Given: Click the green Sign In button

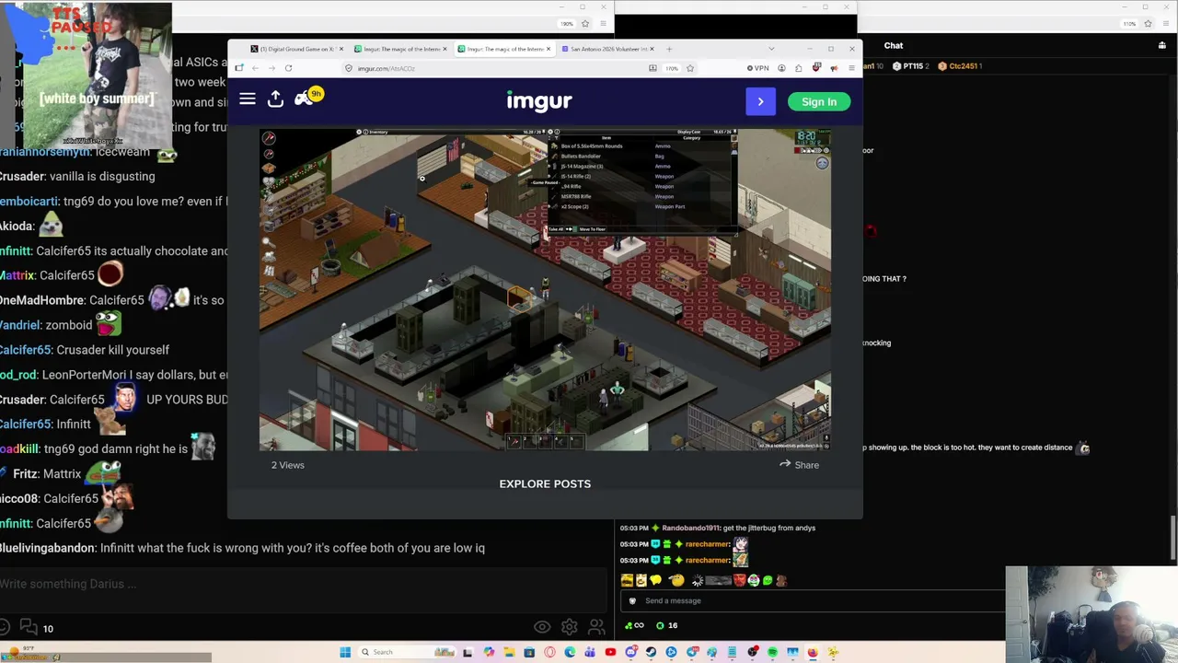Looking at the screenshot, I should click(818, 101).
